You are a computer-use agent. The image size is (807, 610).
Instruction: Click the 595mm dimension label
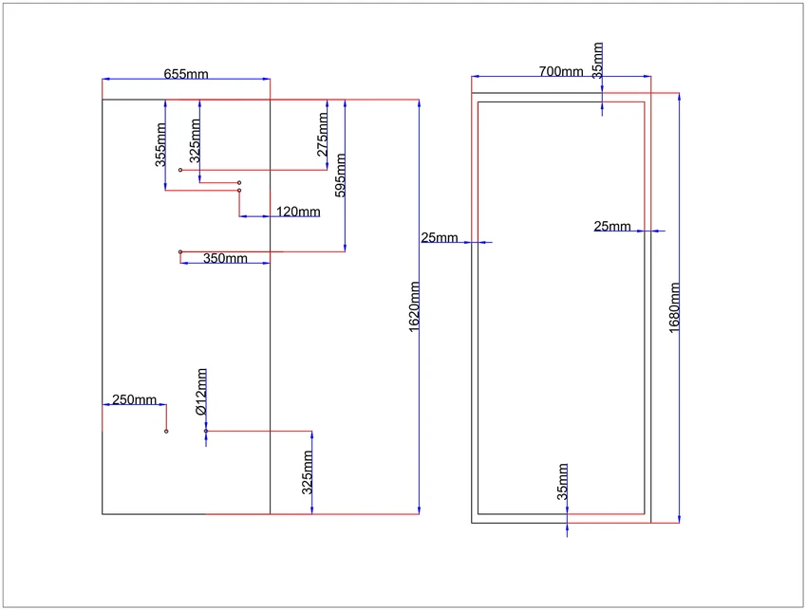(x=340, y=176)
